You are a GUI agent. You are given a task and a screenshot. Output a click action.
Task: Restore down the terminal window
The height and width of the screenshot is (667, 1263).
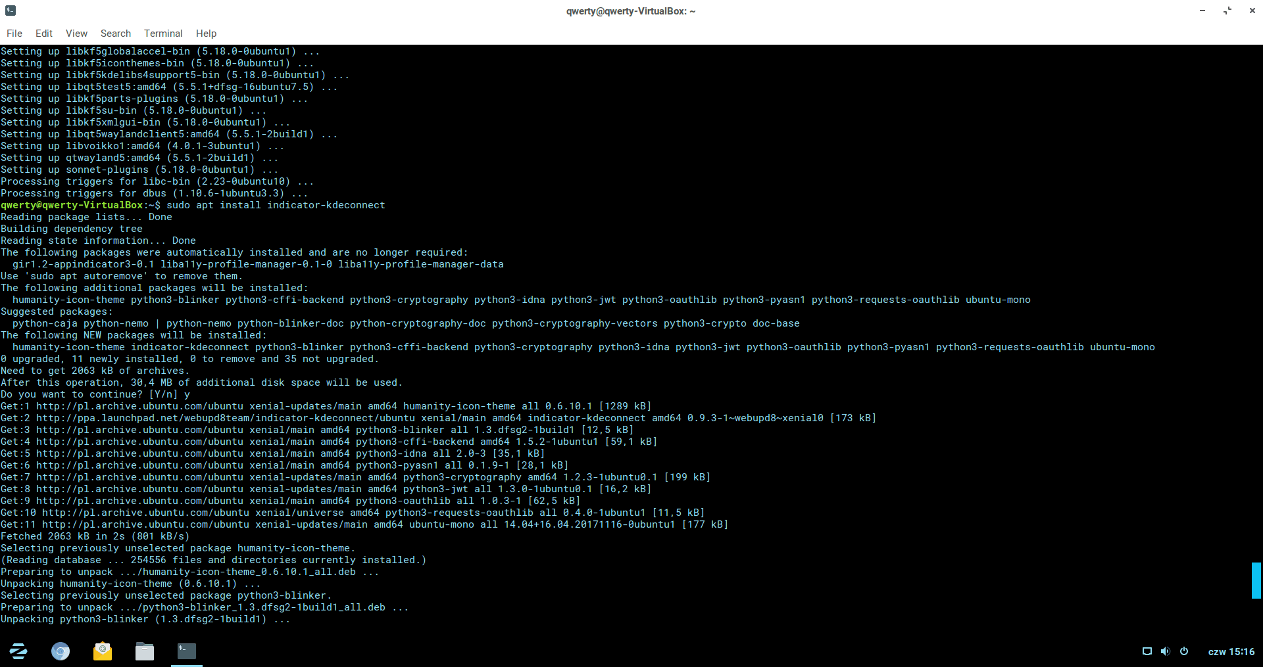click(x=1227, y=11)
